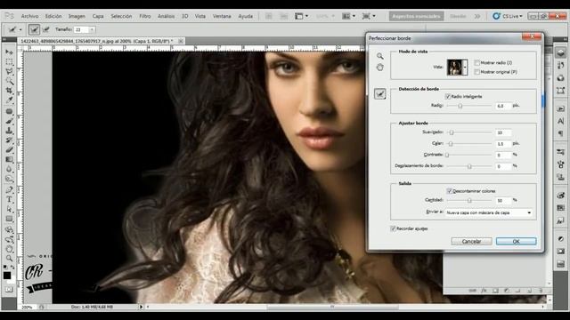Select the Pen tool
Screen dimensions: 570x320
pos(9,190)
